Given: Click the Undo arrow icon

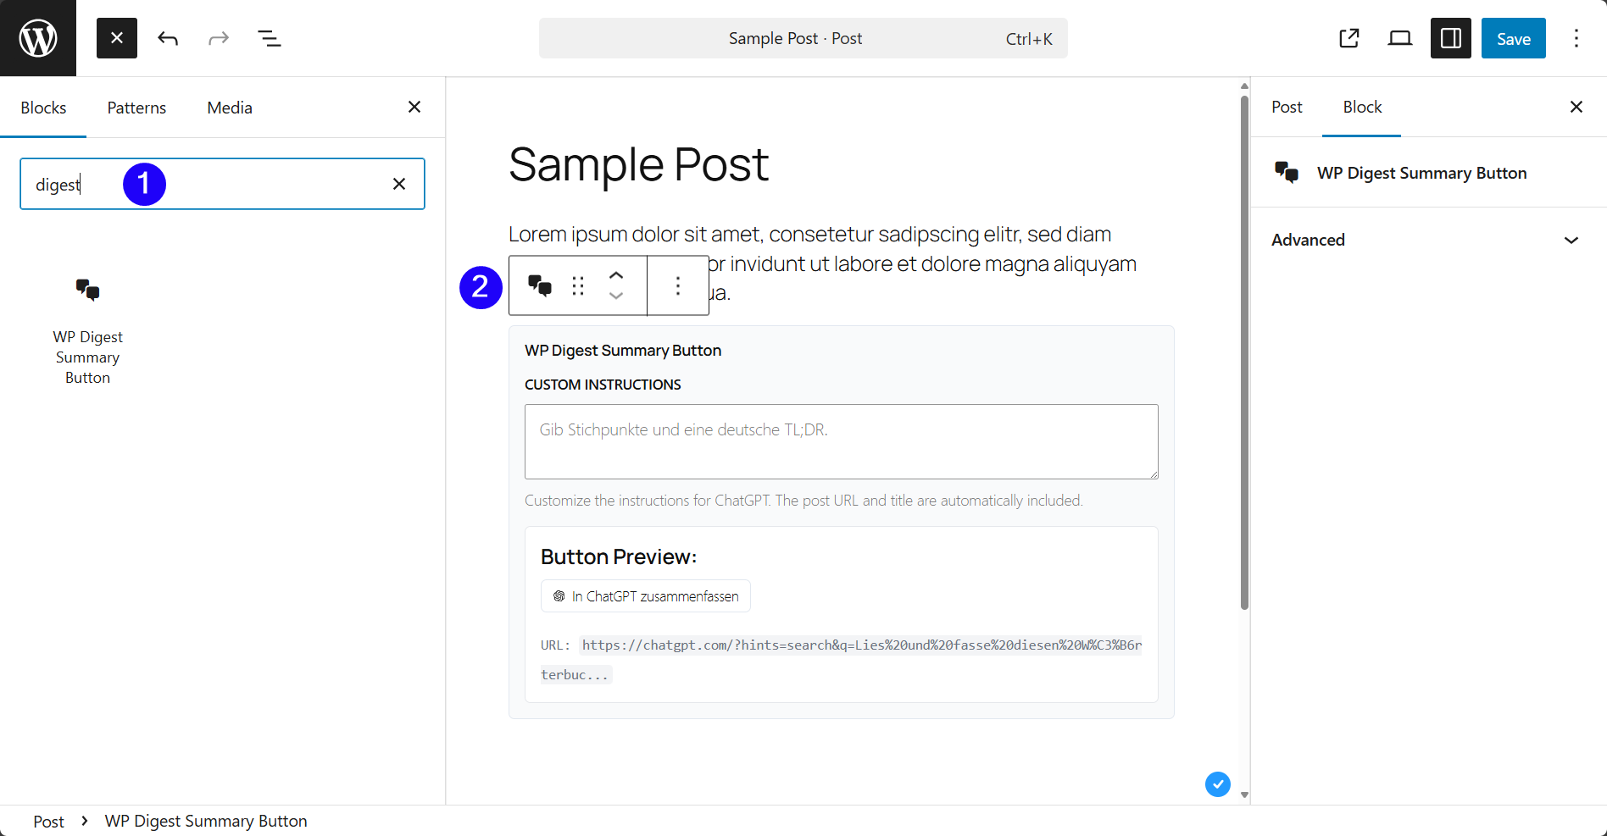Looking at the screenshot, I should [168, 38].
